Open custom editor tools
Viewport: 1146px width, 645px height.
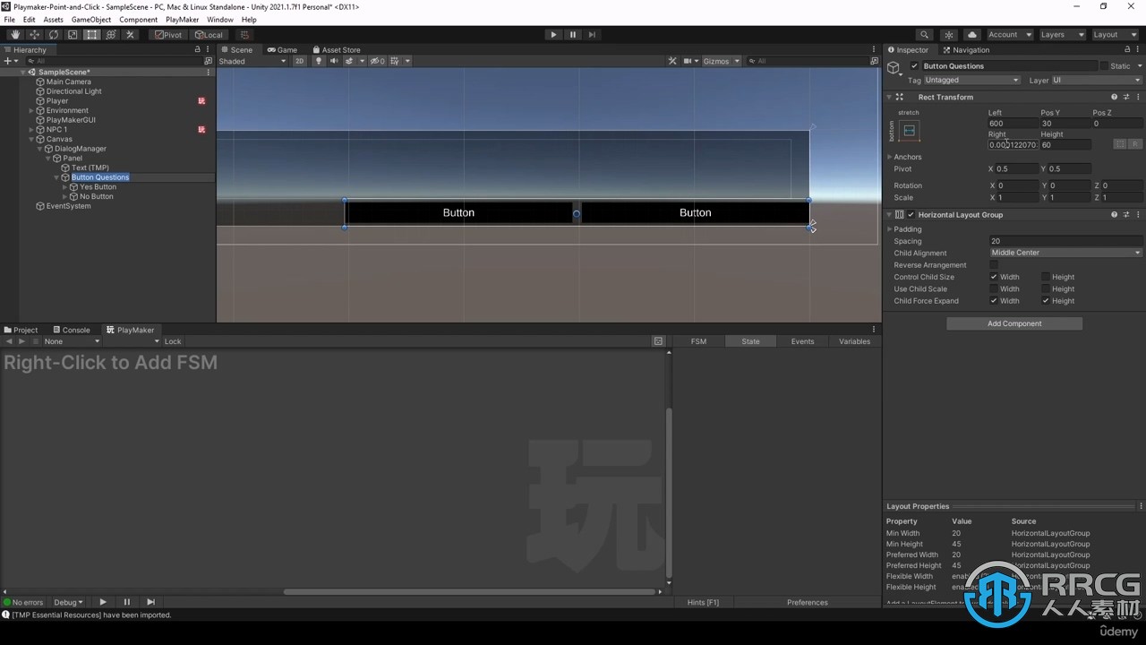(x=131, y=35)
